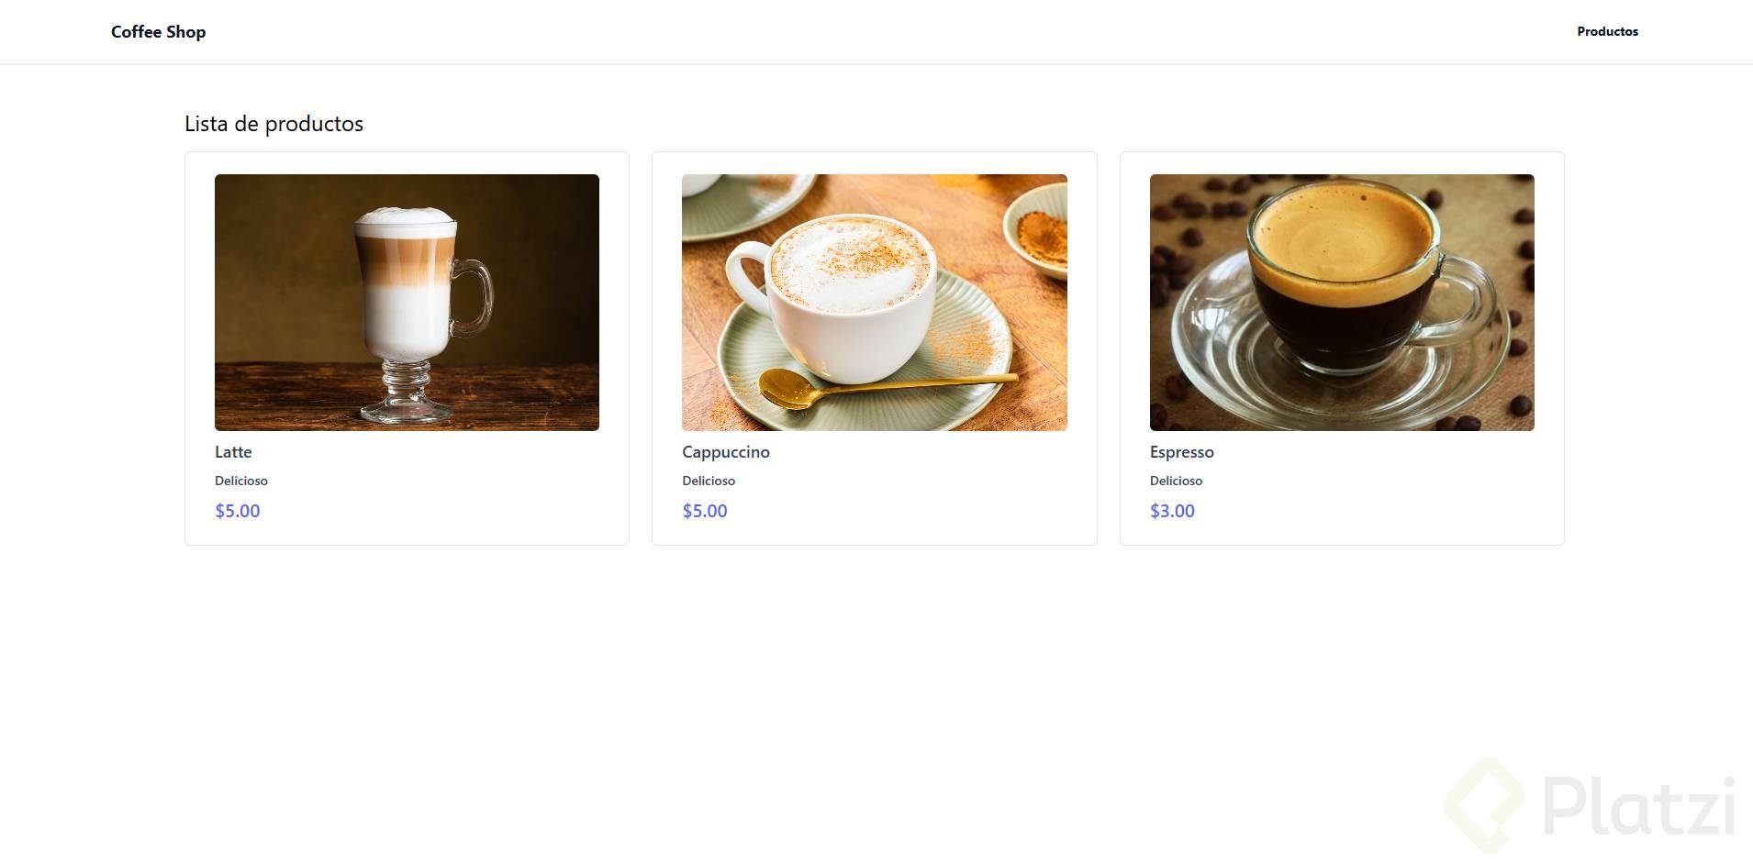1753x863 pixels.
Task: Click Delicioso description under Espresso
Action: point(1176,481)
